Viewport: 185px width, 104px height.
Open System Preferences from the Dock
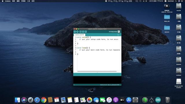[x=135, y=100]
